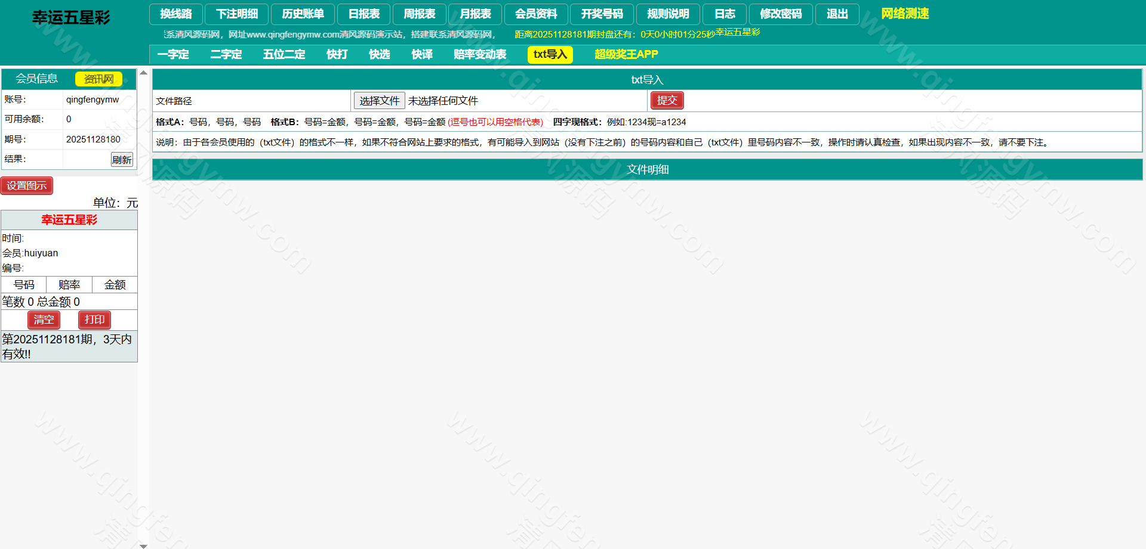This screenshot has width=1146, height=549.
Task: Check the 开奖号码 winning numbers
Action: (x=601, y=14)
